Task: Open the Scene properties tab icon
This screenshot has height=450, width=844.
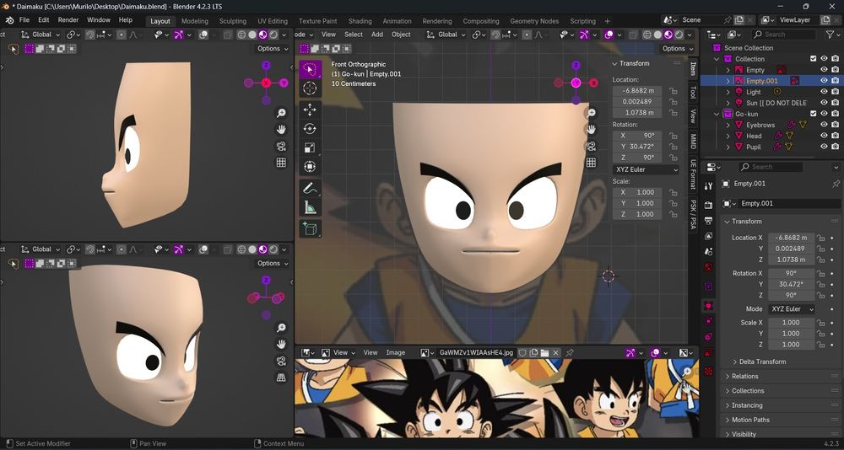Action: click(708, 252)
